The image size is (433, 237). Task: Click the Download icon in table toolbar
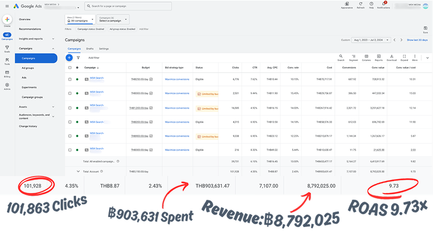tap(392, 57)
